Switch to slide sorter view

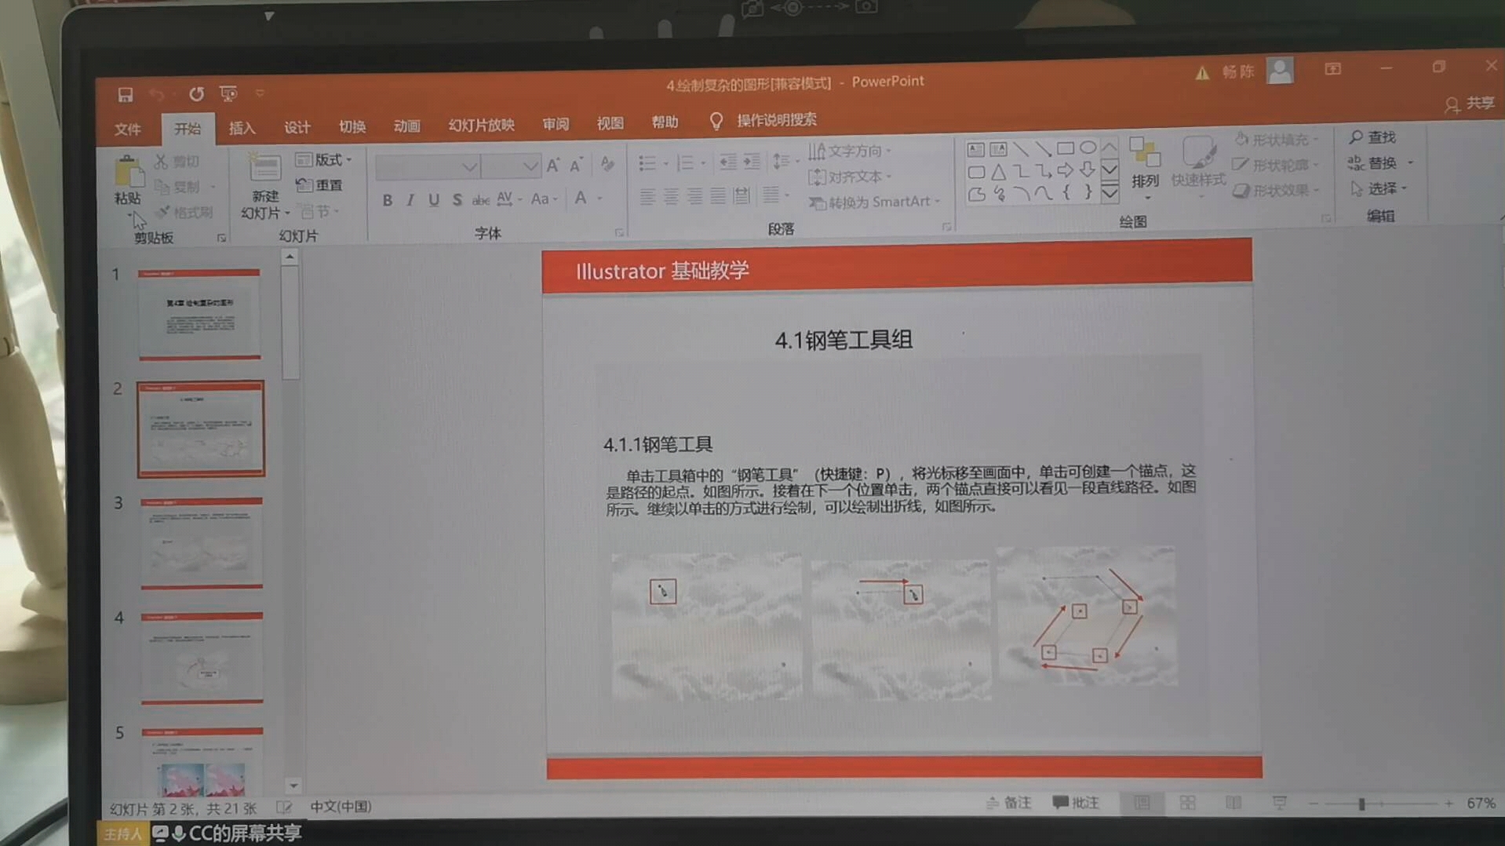point(1187,802)
